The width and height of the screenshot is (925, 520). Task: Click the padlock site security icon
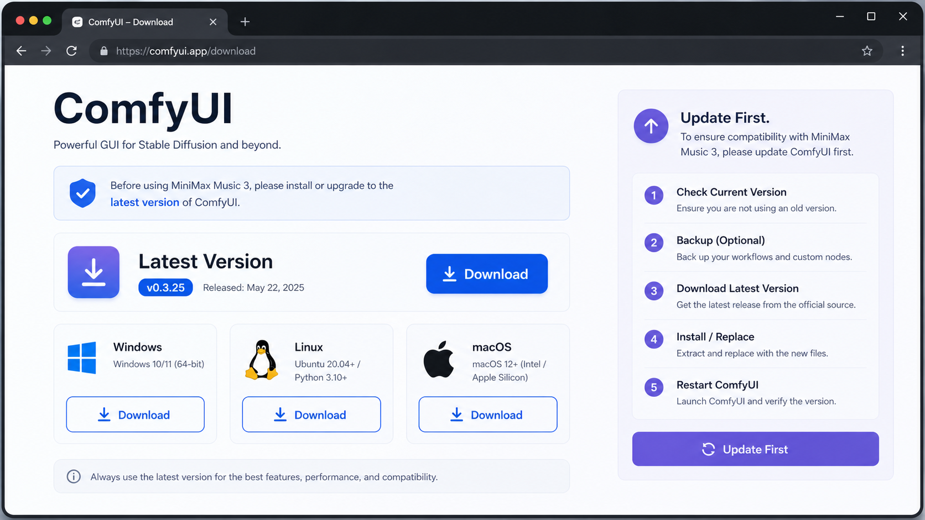point(103,51)
